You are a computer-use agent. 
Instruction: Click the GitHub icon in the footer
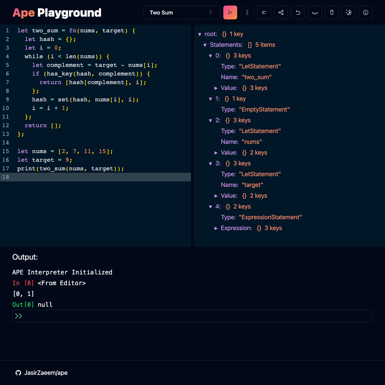18,373
